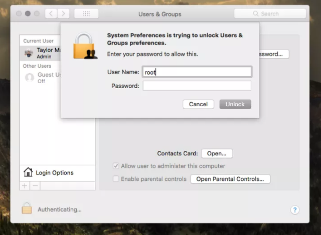
Task: Select the Login Options row
Action: pyautogui.click(x=57, y=173)
